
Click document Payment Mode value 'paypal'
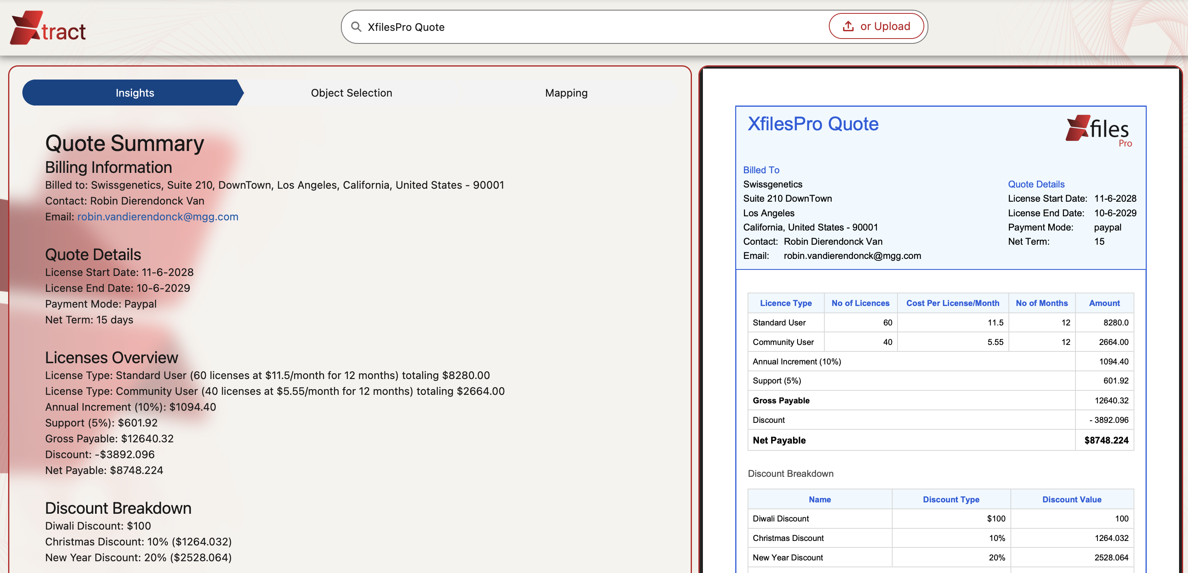[1108, 228]
